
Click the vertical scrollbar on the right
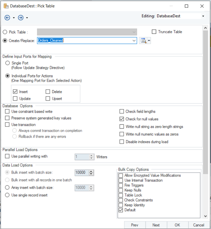click(x=205, y=105)
